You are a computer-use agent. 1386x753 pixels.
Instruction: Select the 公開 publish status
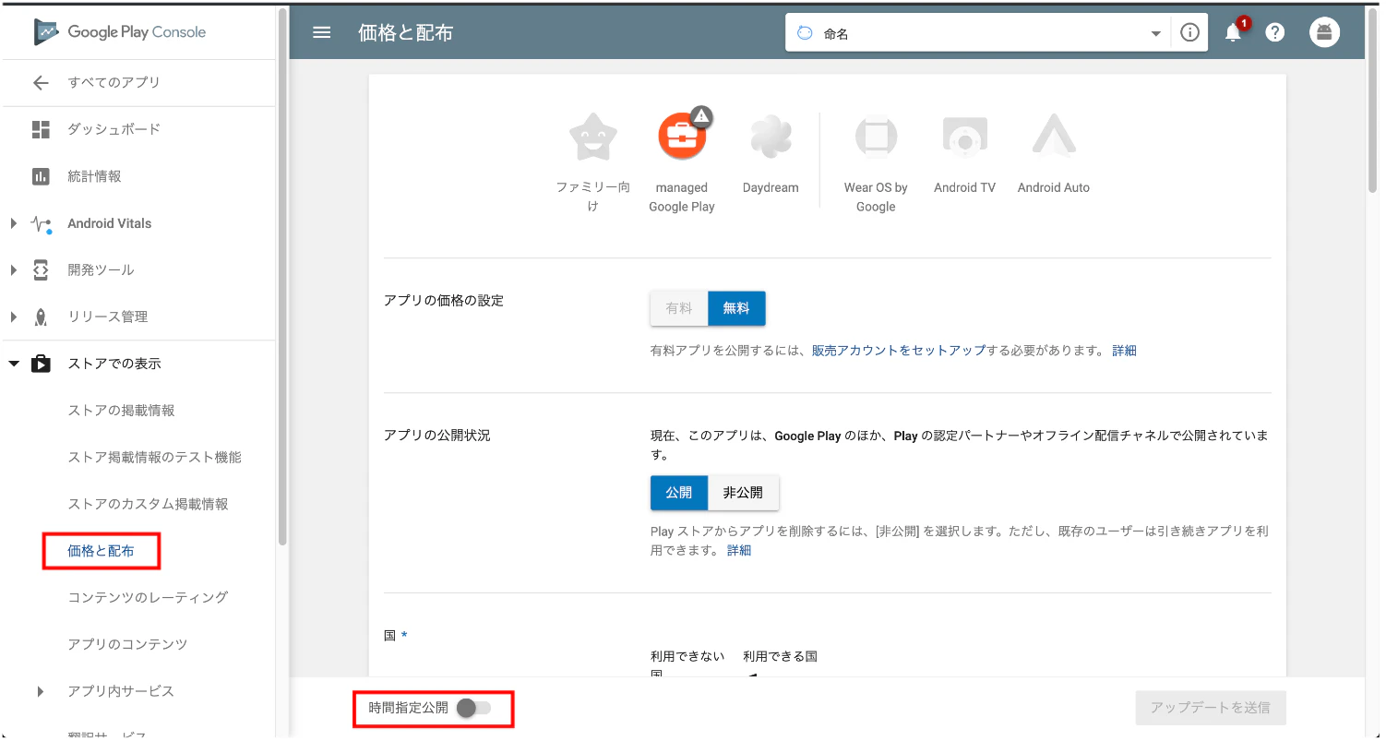click(x=679, y=493)
